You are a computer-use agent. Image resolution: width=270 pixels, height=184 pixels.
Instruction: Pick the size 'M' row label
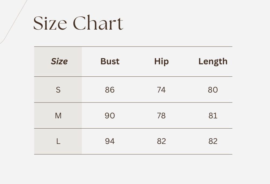point(58,116)
